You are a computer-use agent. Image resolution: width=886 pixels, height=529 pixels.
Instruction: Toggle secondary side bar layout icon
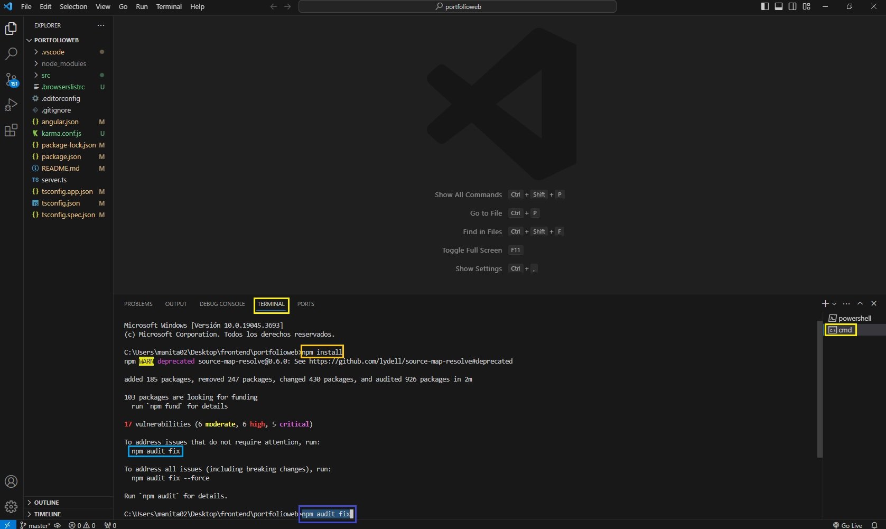[x=792, y=6]
